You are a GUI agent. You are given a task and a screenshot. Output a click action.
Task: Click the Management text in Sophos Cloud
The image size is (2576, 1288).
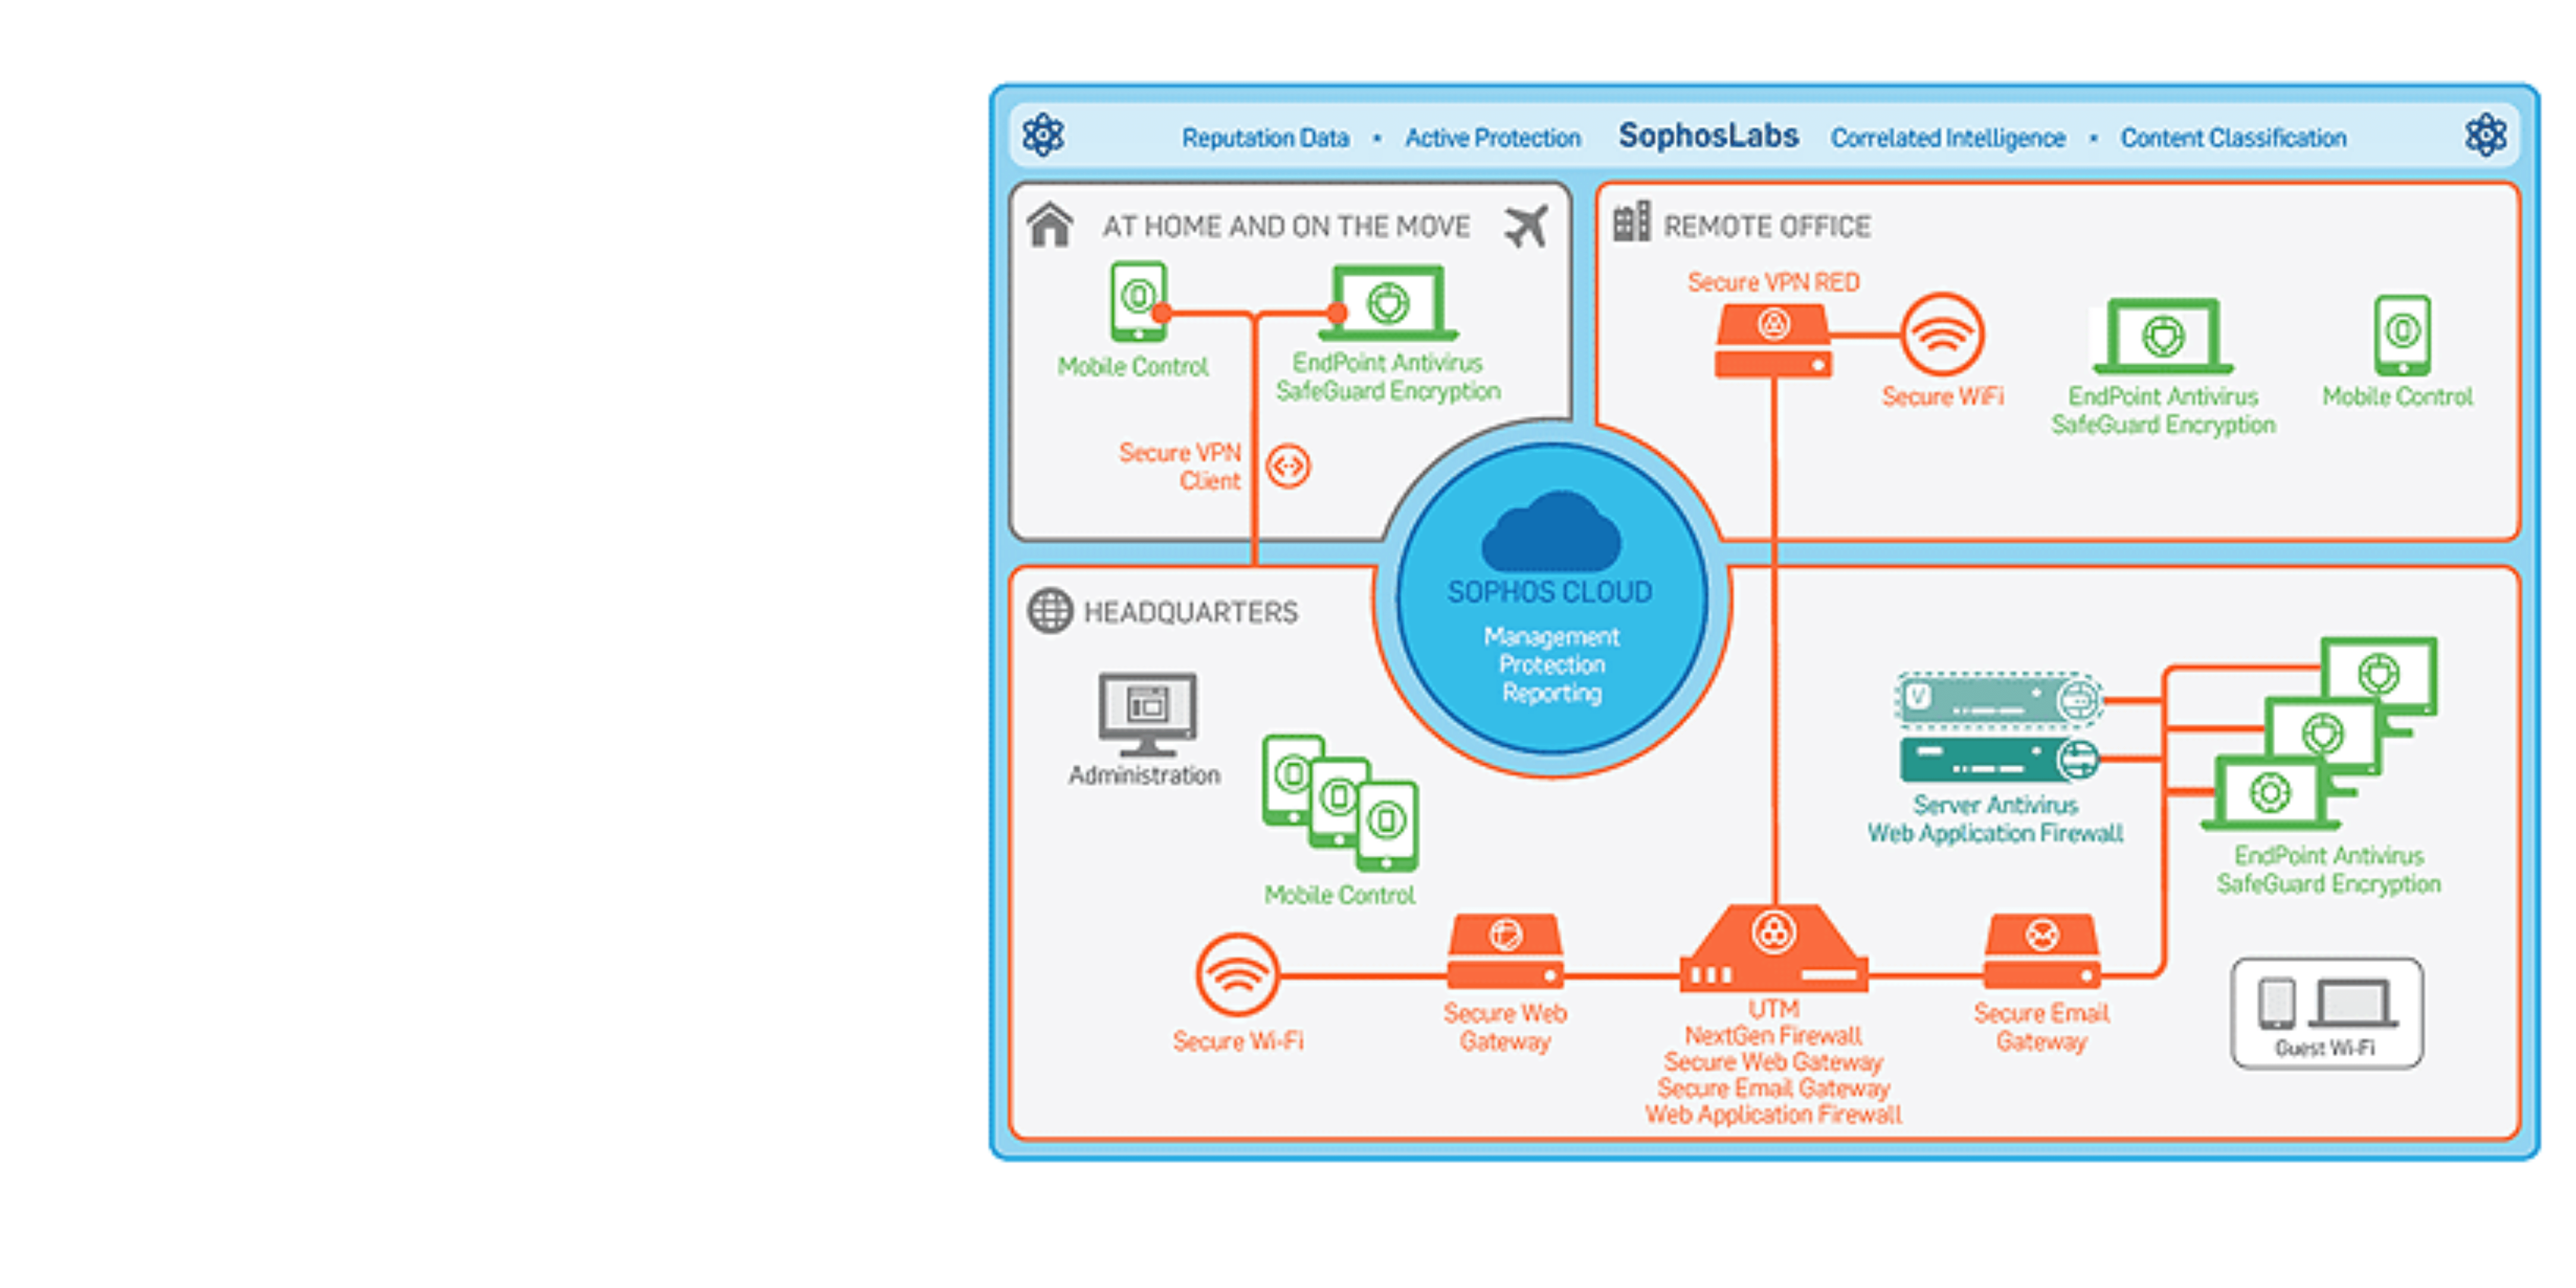[1551, 637]
